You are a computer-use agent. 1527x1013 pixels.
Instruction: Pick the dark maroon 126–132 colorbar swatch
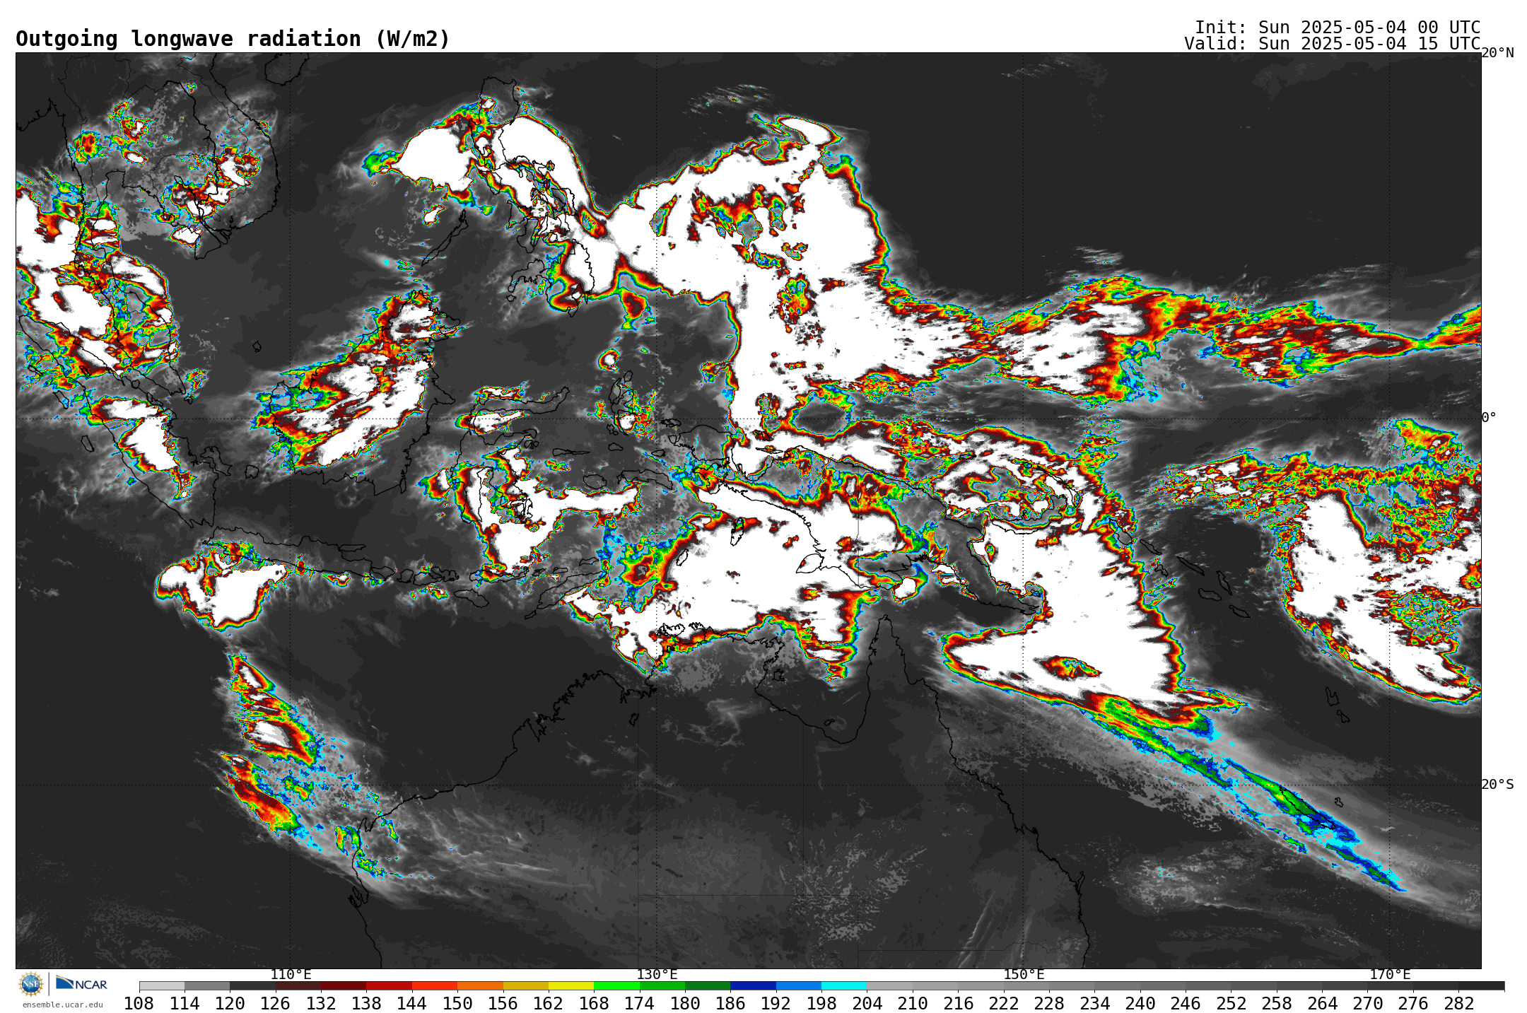click(298, 986)
